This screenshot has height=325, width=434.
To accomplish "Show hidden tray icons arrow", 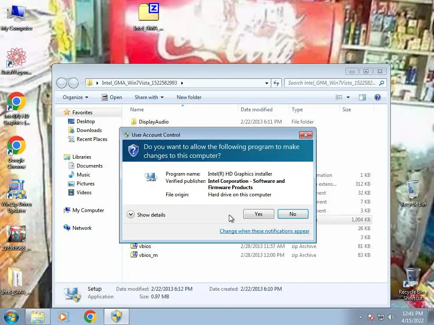I will point(360,317).
